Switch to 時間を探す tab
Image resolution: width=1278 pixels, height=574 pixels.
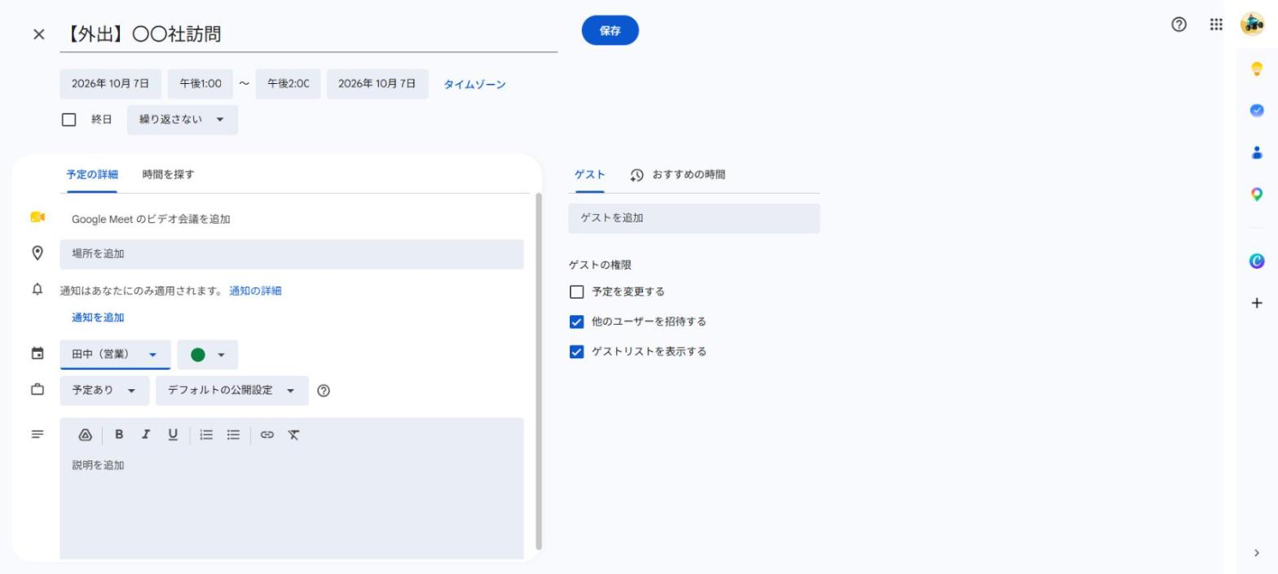pyautogui.click(x=168, y=174)
